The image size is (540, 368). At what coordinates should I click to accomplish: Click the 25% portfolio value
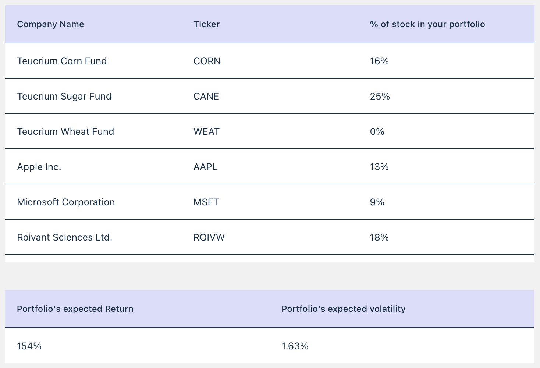point(380,96)
